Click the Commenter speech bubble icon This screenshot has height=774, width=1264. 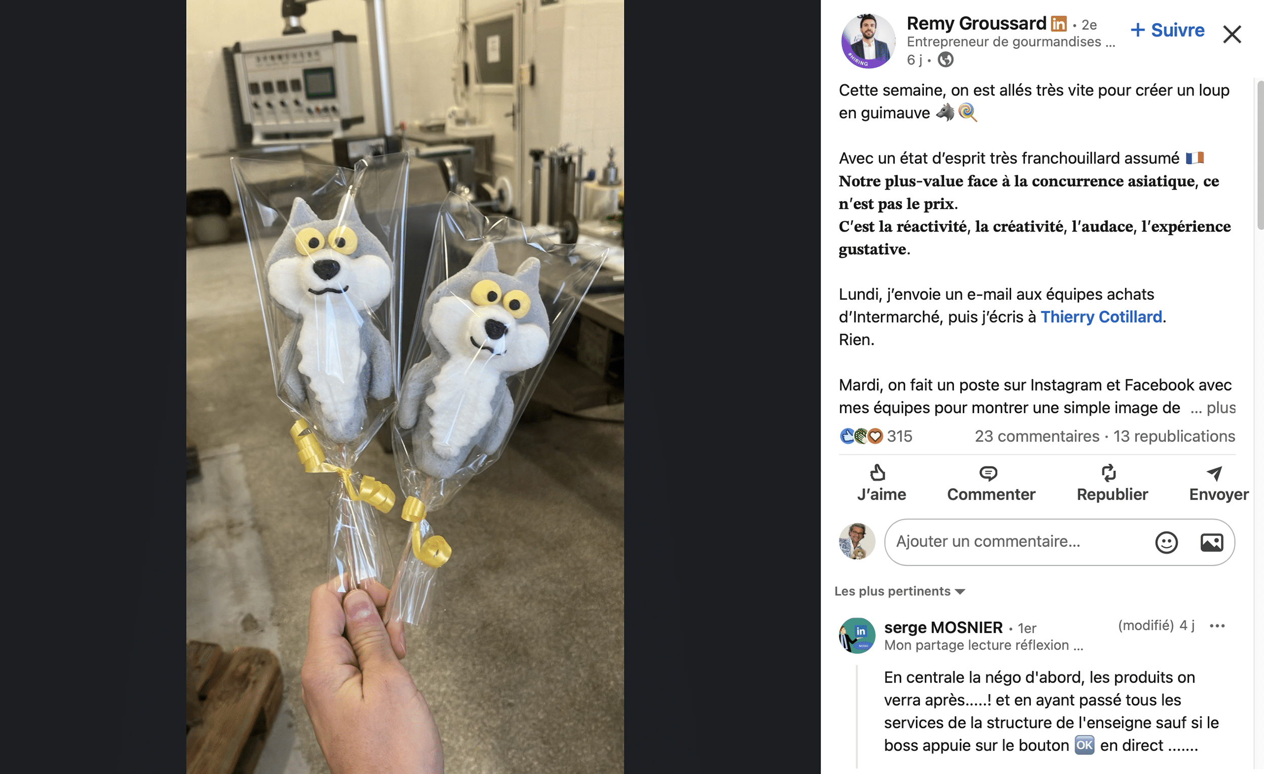click(988, 472)
